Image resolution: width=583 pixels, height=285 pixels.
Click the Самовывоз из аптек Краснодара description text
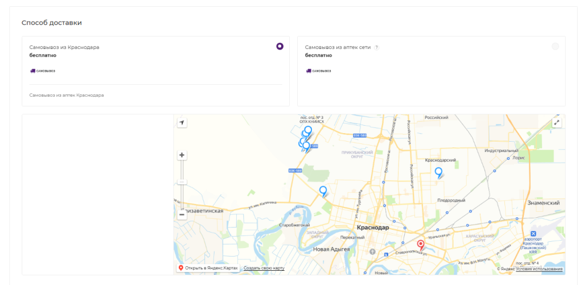pos(67,95)
